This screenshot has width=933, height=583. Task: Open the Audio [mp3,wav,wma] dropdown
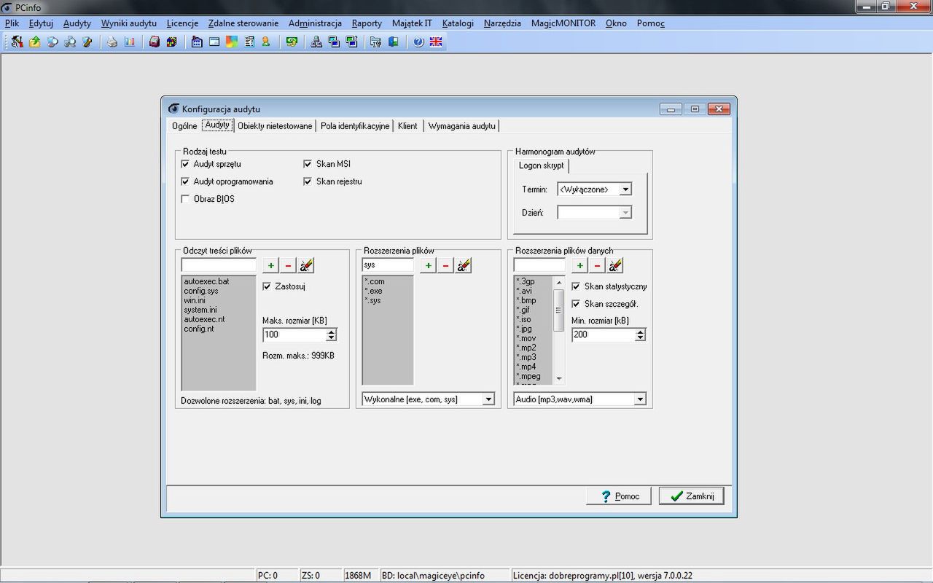point(640,399)
